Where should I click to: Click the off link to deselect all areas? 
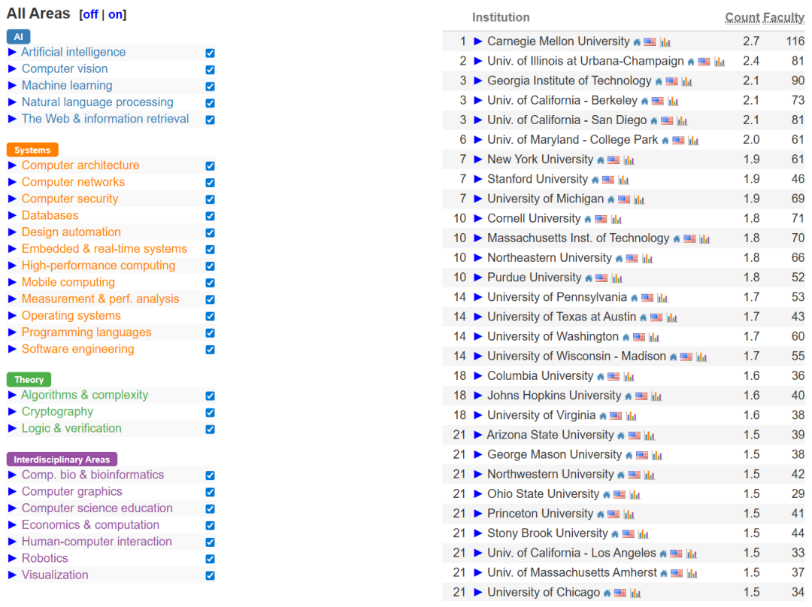[90, 13]
